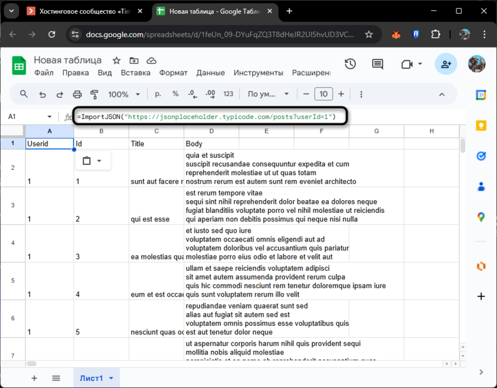Open version history via clock icon
Image resolution: width=497 pixels, height=388 pixels.
(x=351, y=64)
